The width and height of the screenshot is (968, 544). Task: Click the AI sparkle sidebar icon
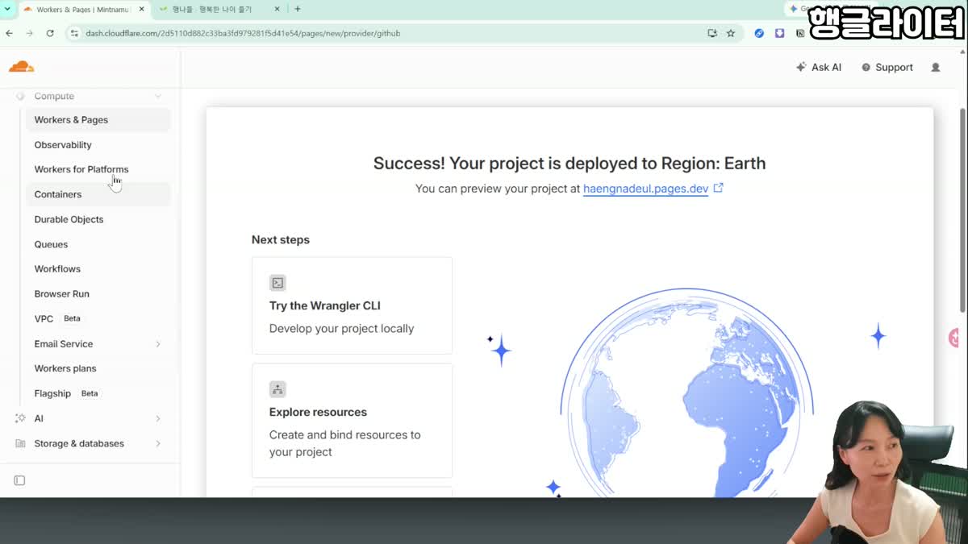[20, 418]
